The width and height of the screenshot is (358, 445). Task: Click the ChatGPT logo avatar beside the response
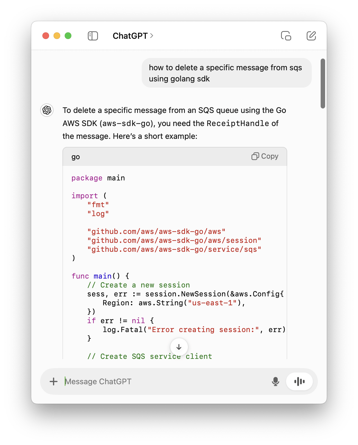point(47,110)
